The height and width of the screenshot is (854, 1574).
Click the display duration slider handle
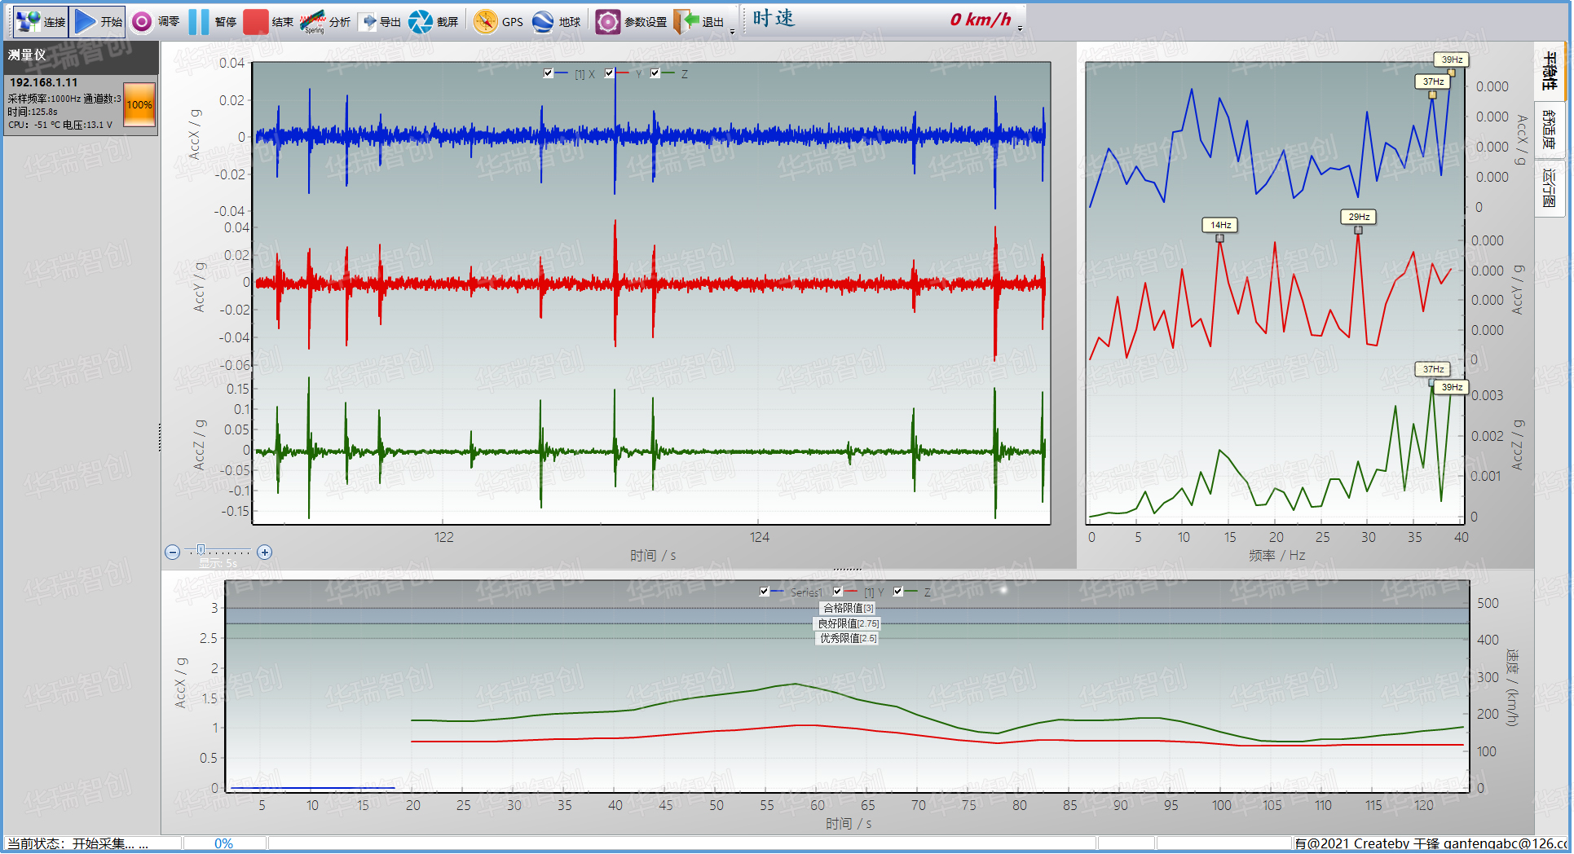click(x=201, y=550)
